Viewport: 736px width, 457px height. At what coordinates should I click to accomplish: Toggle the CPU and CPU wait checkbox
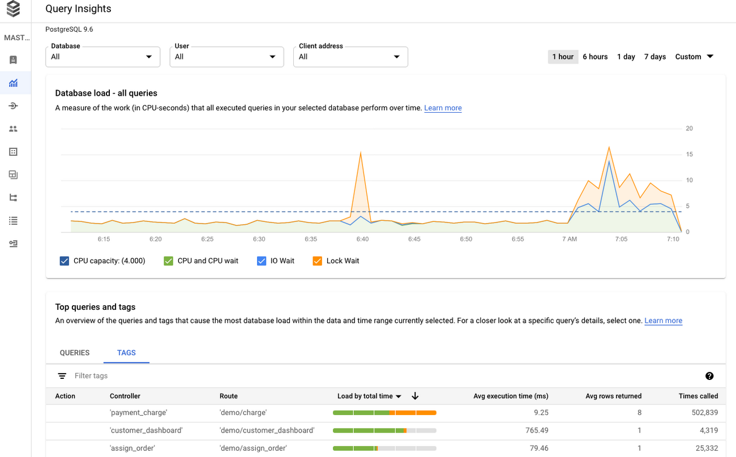pos(168,261)
